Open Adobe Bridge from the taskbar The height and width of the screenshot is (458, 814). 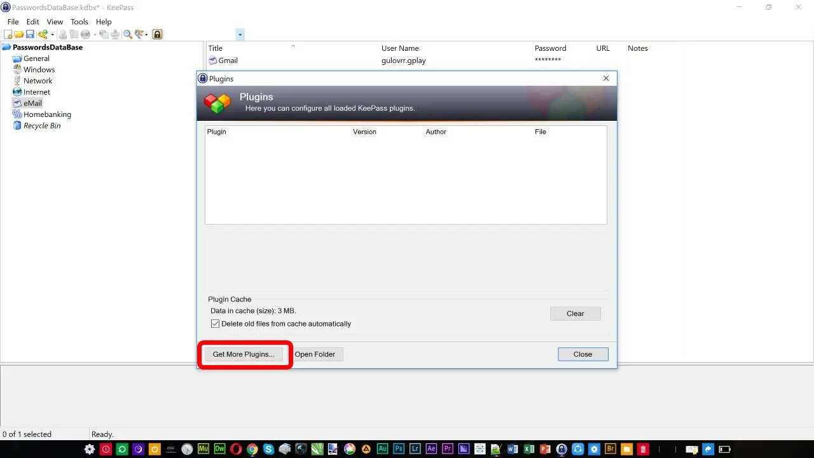pos(610,449)
